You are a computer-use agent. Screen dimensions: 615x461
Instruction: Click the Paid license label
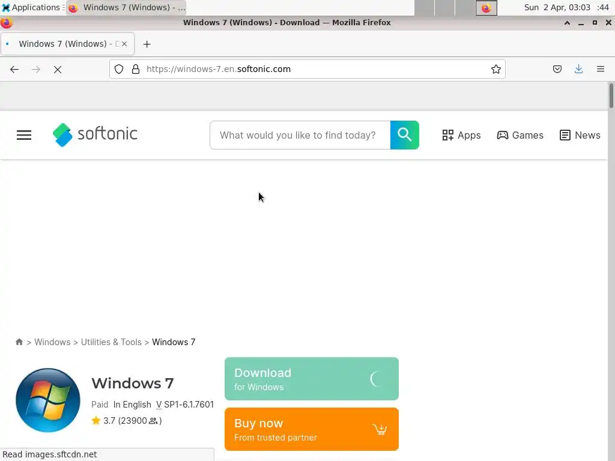point(100,405)
